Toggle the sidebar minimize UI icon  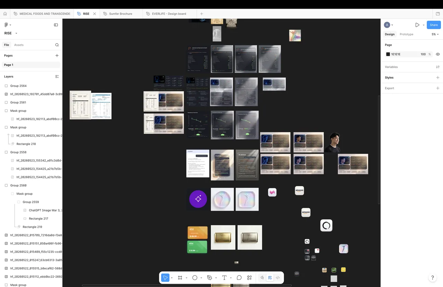tap(56, 25)
